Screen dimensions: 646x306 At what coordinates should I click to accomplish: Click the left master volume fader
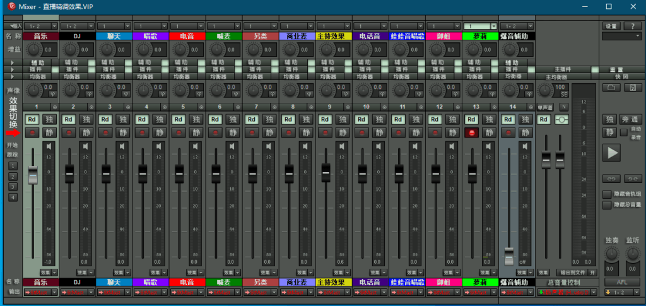point(546,160)
